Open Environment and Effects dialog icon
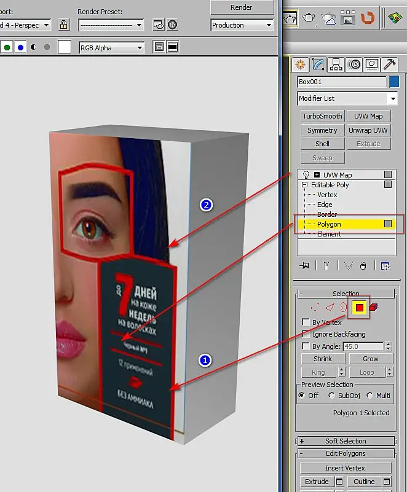The width and height of the screenshot is (407, 492). click(x=172, y=25)
